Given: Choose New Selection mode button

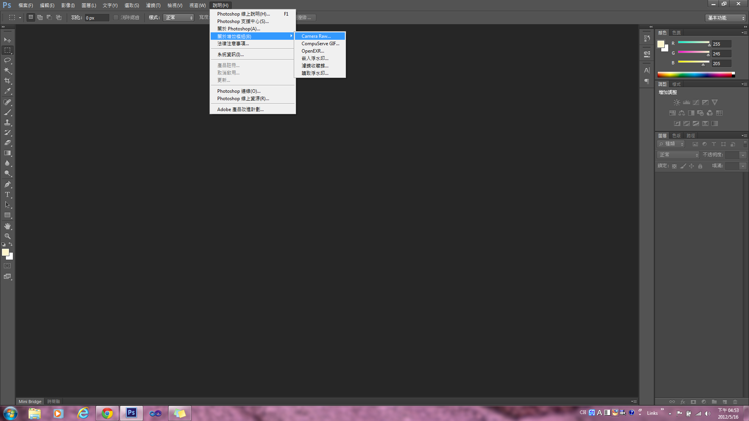Looking at the screenshot, I should click(31, 18).
